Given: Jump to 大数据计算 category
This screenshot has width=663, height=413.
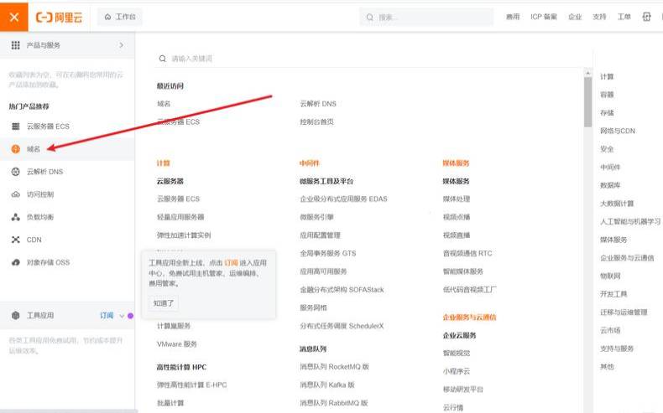Looking at the screenshot, I should (x=617, y=204).
